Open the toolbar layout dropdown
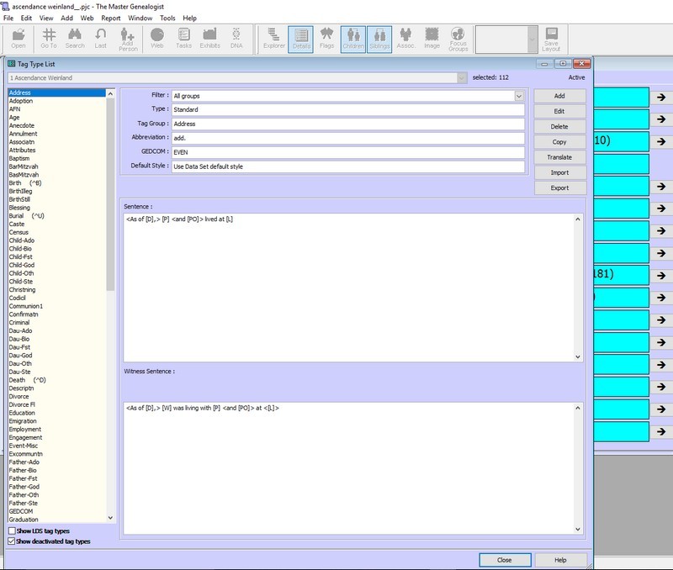673x570 pixels. pos(533,39)
